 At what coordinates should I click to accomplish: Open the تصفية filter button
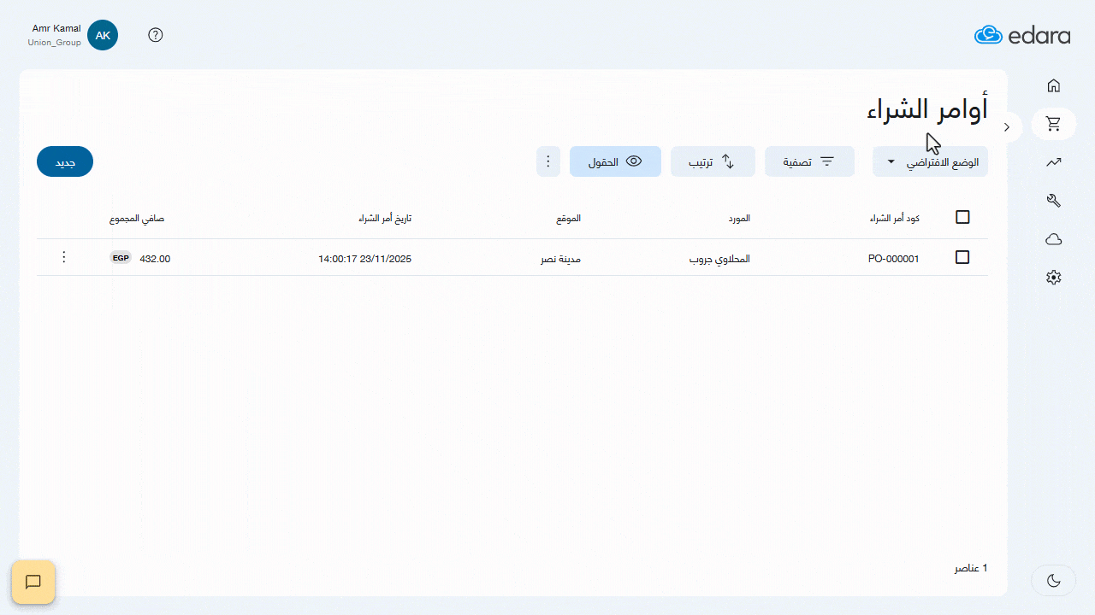tap(809, 161)
